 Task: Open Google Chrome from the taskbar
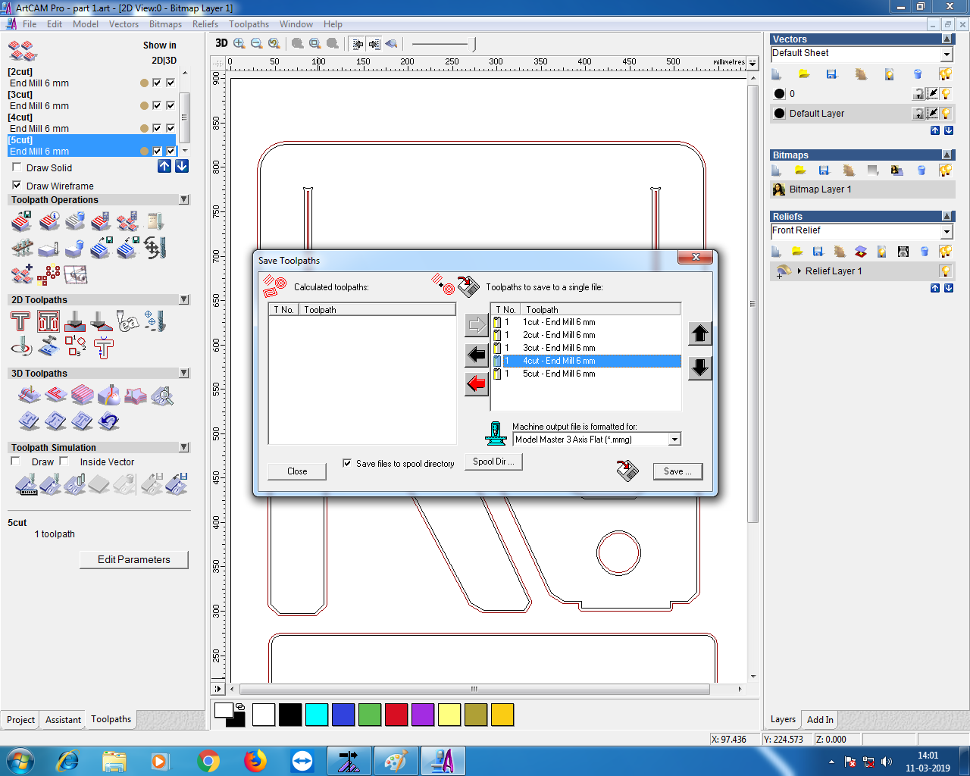208,761
